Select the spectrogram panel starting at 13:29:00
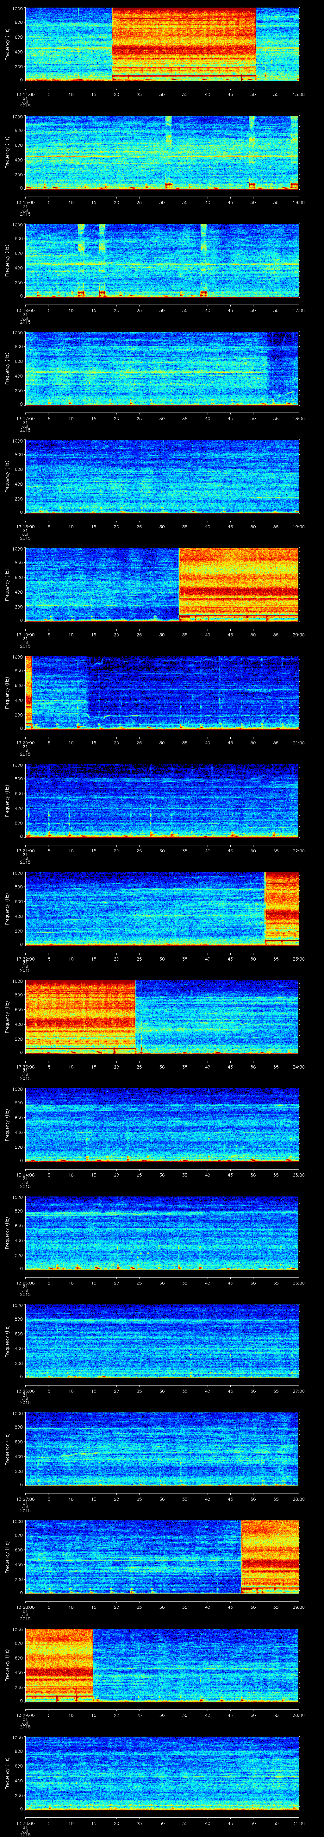The height and width of the screenshot is (1837, 324). pyautogui.click(x=162, y=1664)
